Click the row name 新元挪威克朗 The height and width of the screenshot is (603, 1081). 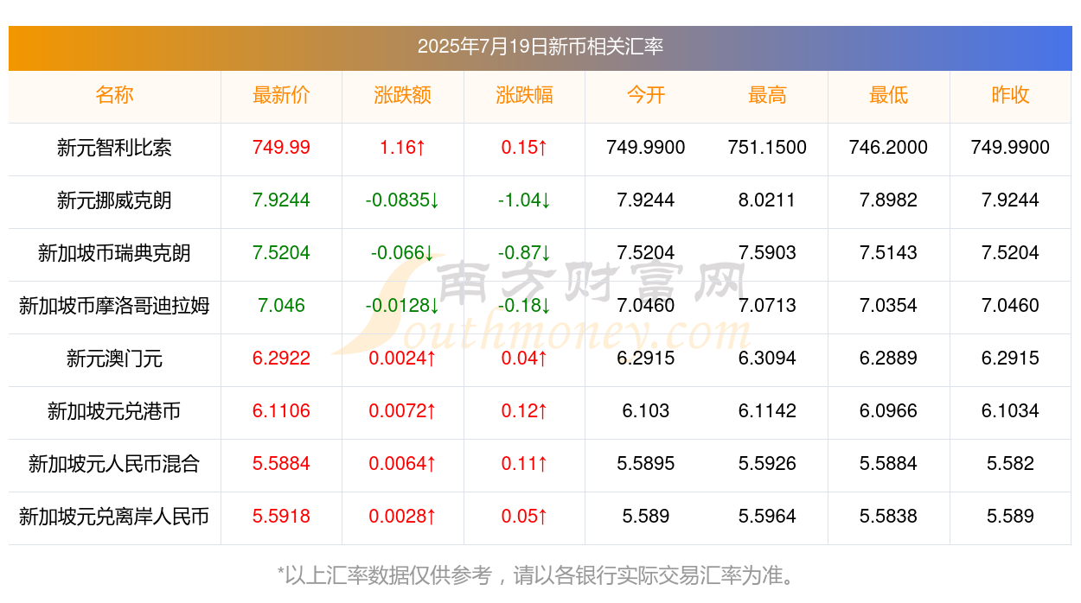[114, 200]
